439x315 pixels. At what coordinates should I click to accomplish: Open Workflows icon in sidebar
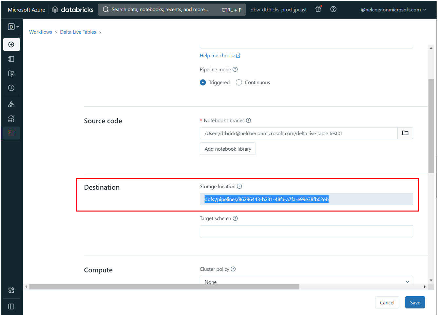tap(11, 133)
